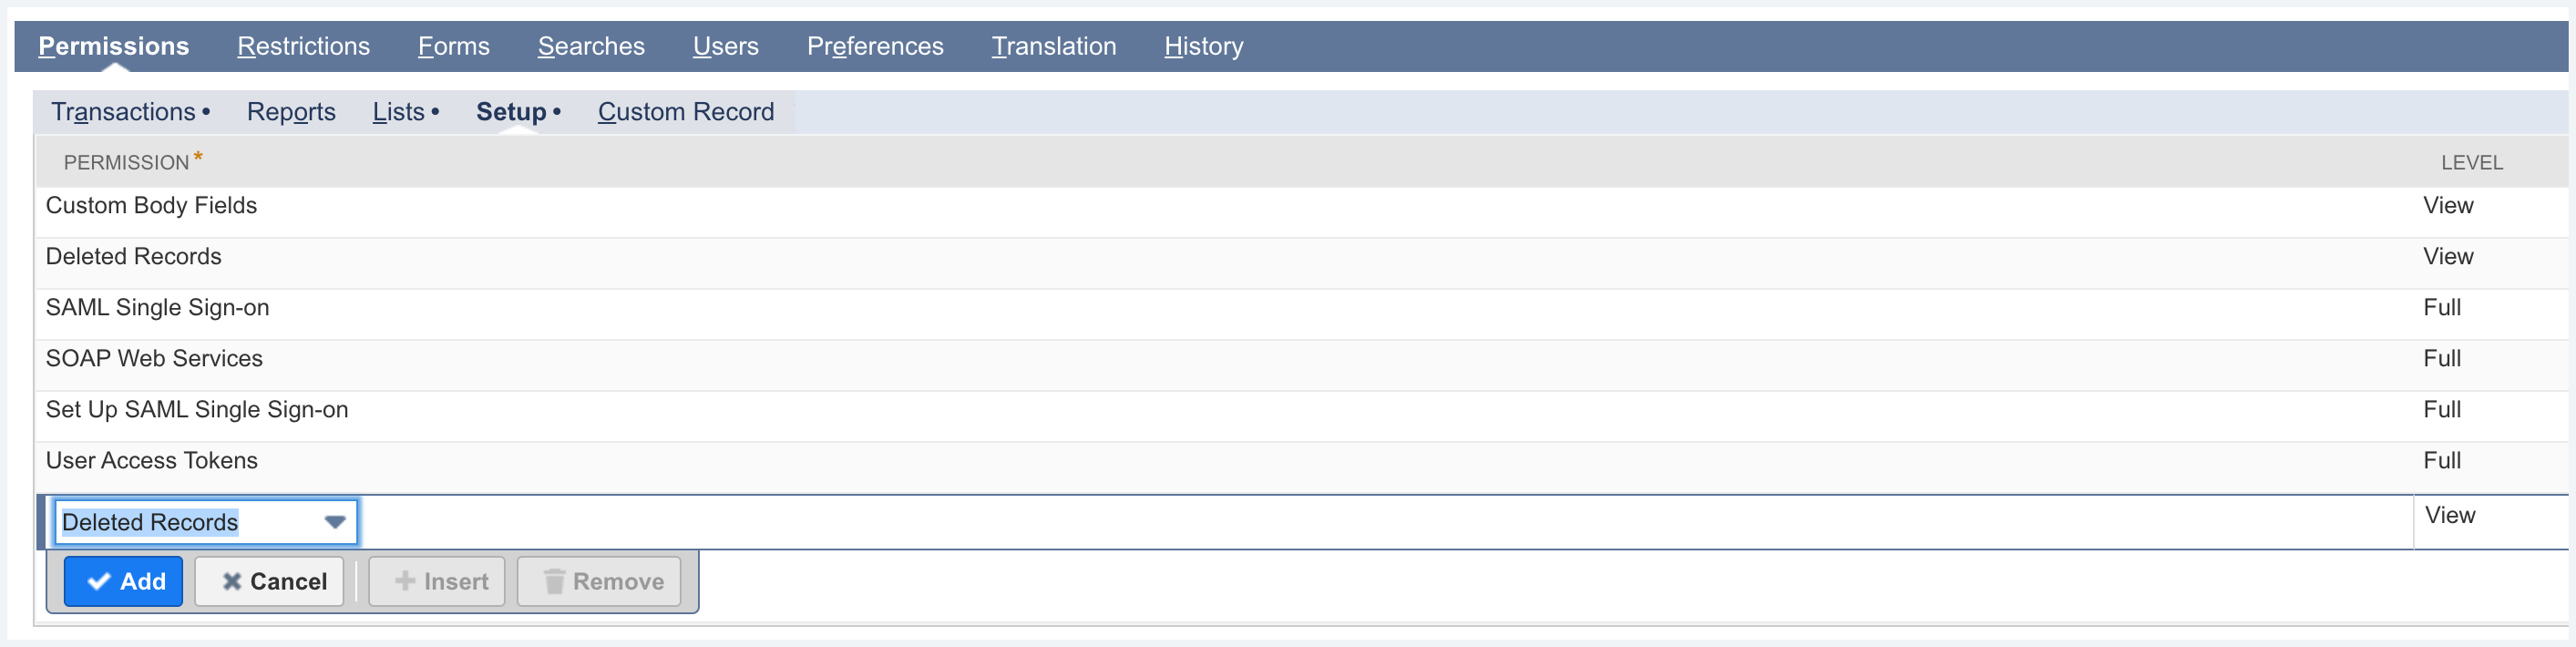2576x647 pixels.
Task: Click the X icon on Cancel button
Action: [232, 581]
